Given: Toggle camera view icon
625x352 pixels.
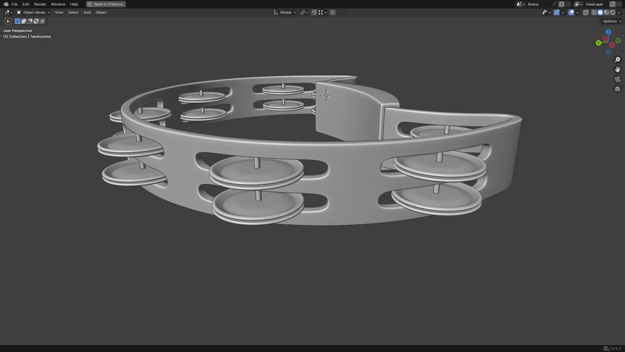Looking at the screenshot, I should coord(617,79).
